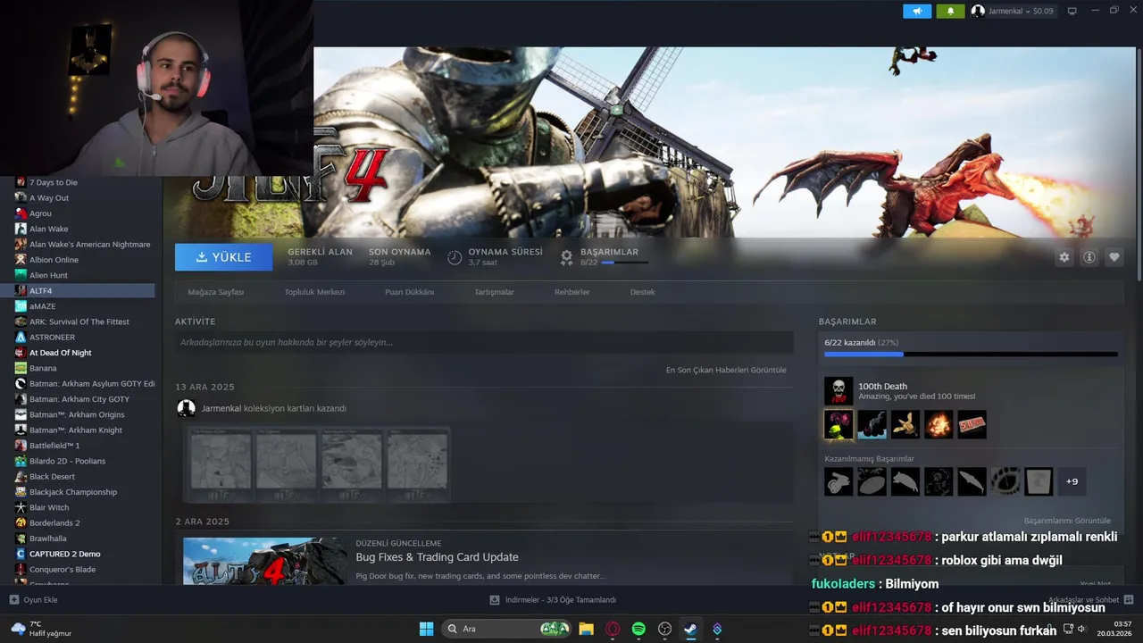Click the ASTRONEER game icon
The image size is (1143, 643).
[21, 338]
